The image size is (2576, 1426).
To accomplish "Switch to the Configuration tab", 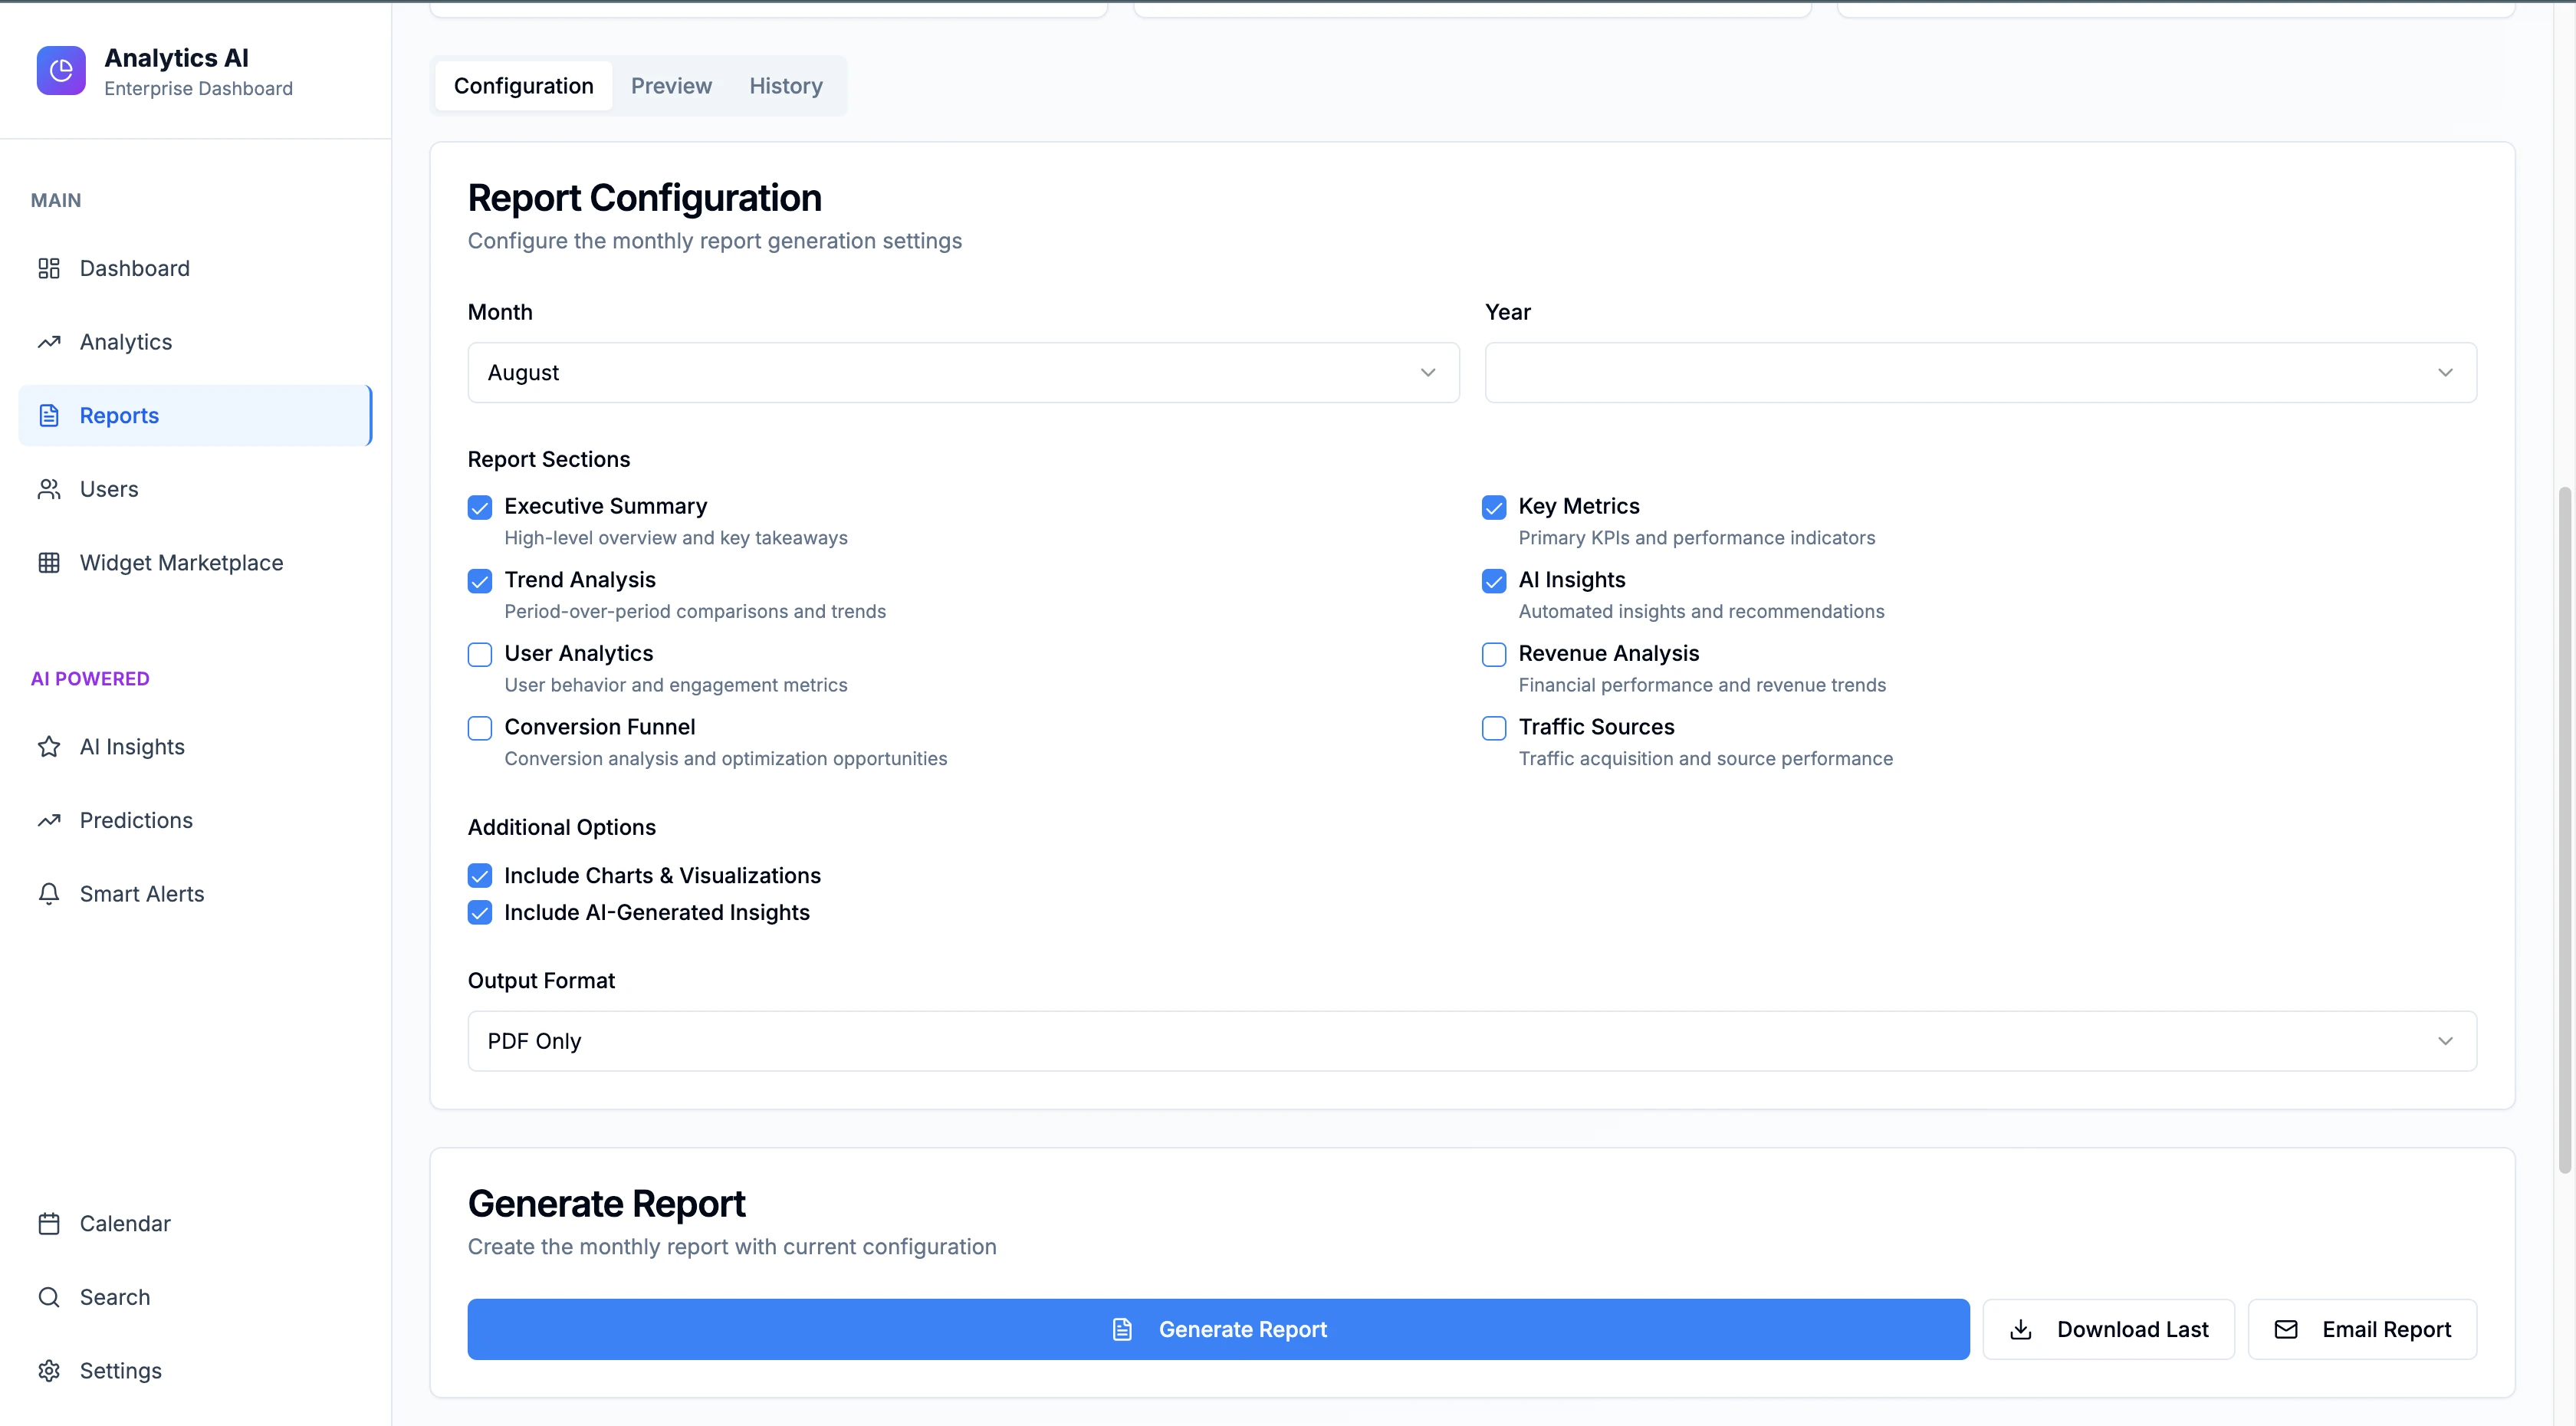I will (523, 86).
